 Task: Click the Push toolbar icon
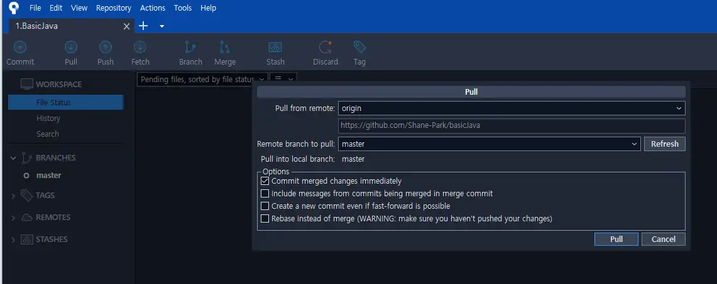click(x=106, y=47)
